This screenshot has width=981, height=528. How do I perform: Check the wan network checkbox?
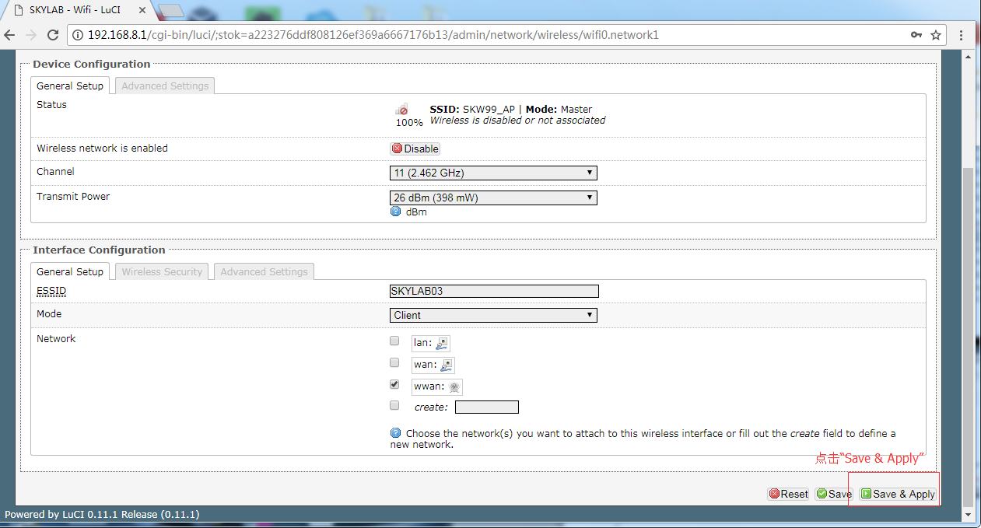point(394,362)
